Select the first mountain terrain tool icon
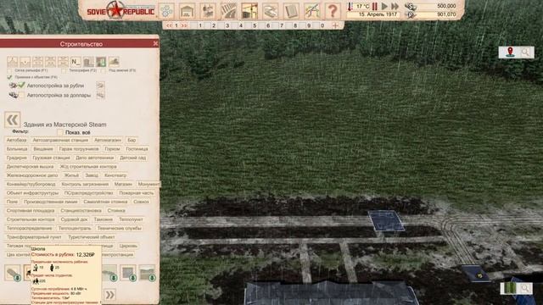 click(x=13, y=62)
